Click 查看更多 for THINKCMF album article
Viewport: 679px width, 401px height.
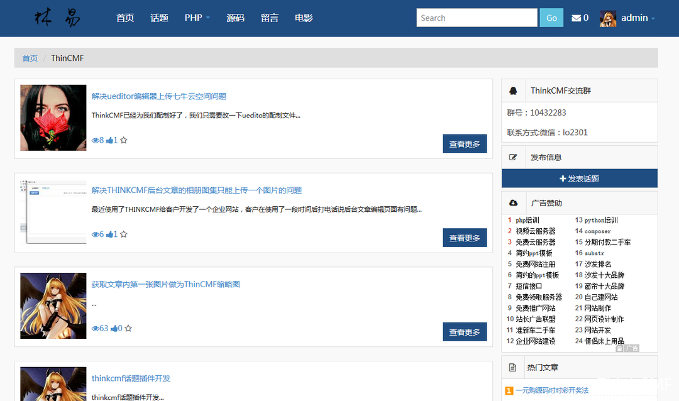point(465,238)
